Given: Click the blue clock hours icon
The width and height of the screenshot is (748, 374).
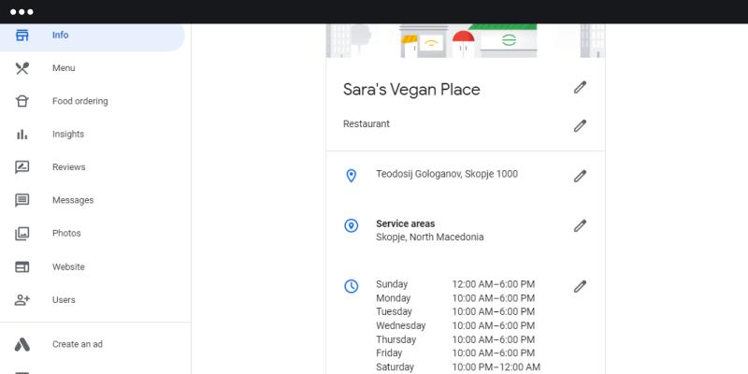Looking at the screenshot, I should 352,286.
